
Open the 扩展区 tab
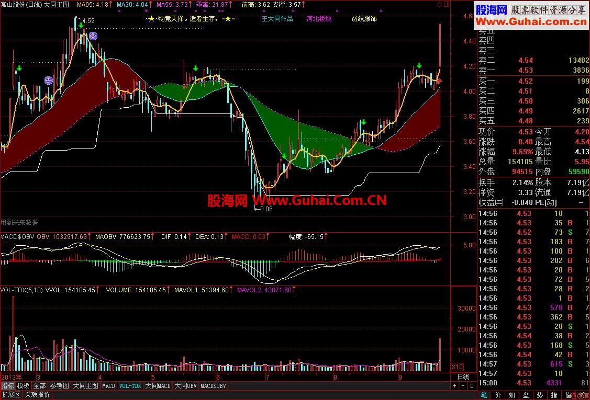coord(11,395)
